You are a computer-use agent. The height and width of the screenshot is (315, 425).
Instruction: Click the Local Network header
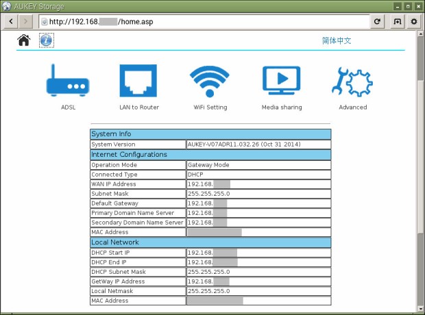(210, 242)
